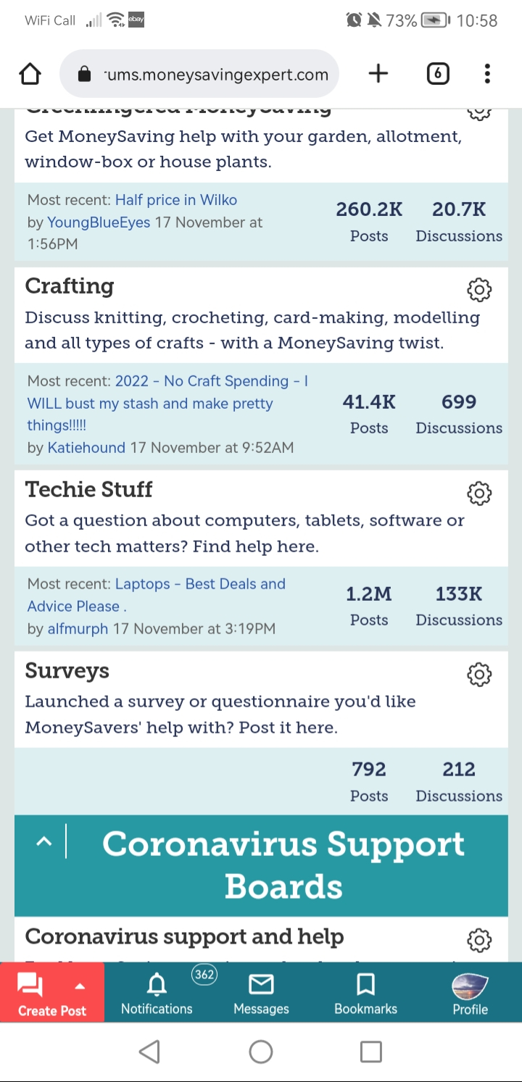The height and width of the screenshot is (1082, 522).
Task: Collapse the Coronavirus Support Boards section
Action: 44,841
